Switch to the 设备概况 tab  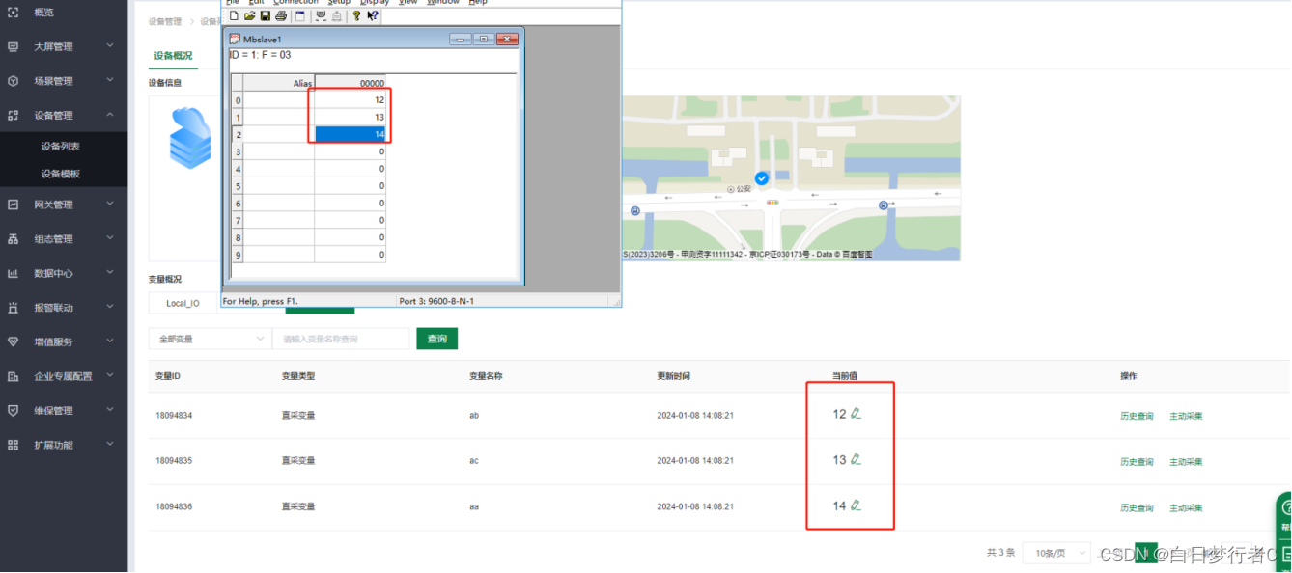(x=172, y=55)
